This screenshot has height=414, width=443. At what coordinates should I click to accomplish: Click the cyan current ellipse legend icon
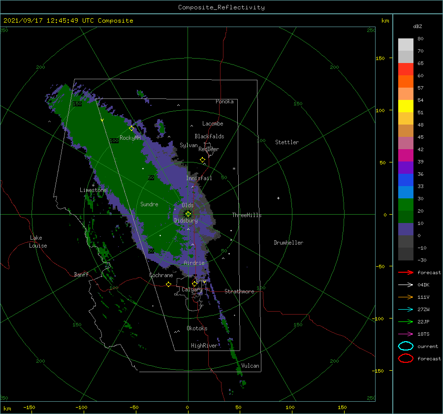[406, 346]
